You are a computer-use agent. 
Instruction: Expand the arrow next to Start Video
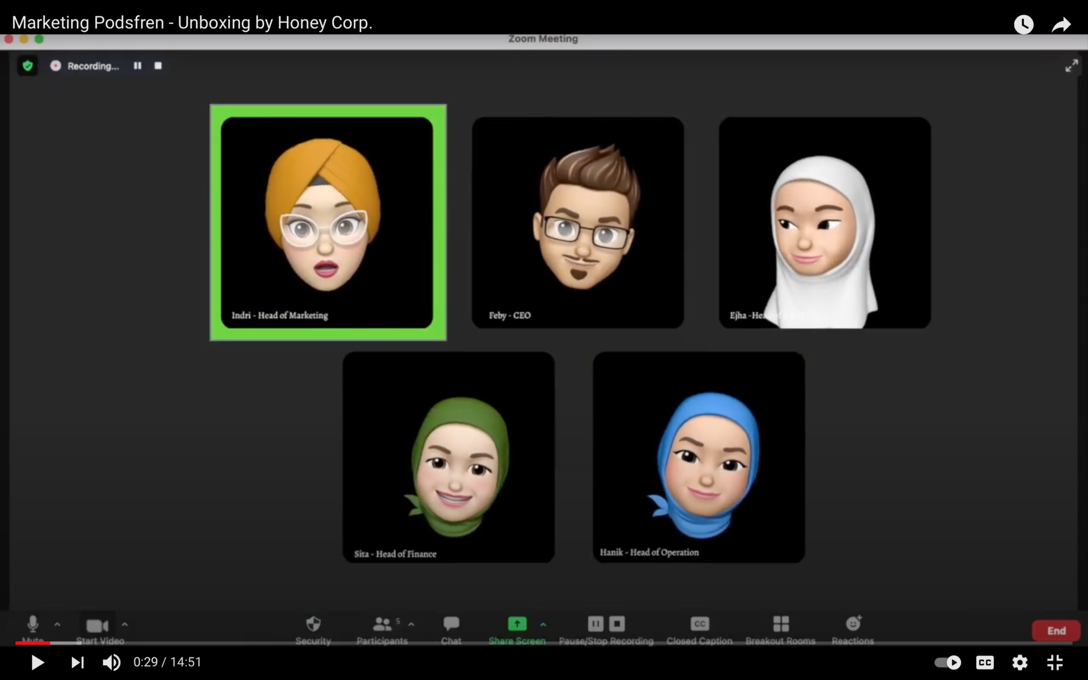[x=125, y=624]
